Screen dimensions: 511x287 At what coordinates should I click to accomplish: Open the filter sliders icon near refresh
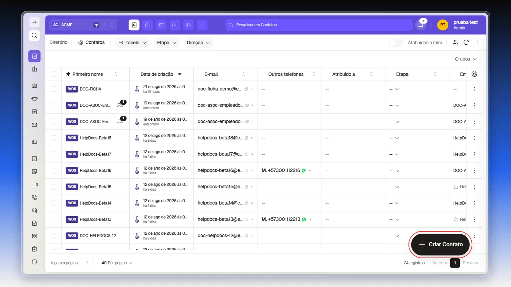[x=455, y=43]
